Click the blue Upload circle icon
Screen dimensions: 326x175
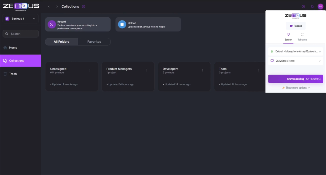(122, 24)
